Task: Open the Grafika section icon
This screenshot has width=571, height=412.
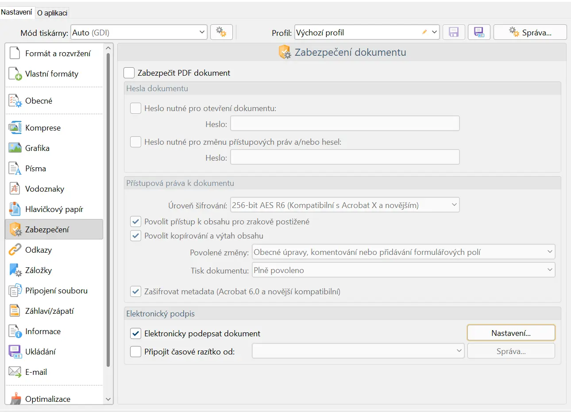Action: coord(15,148)
